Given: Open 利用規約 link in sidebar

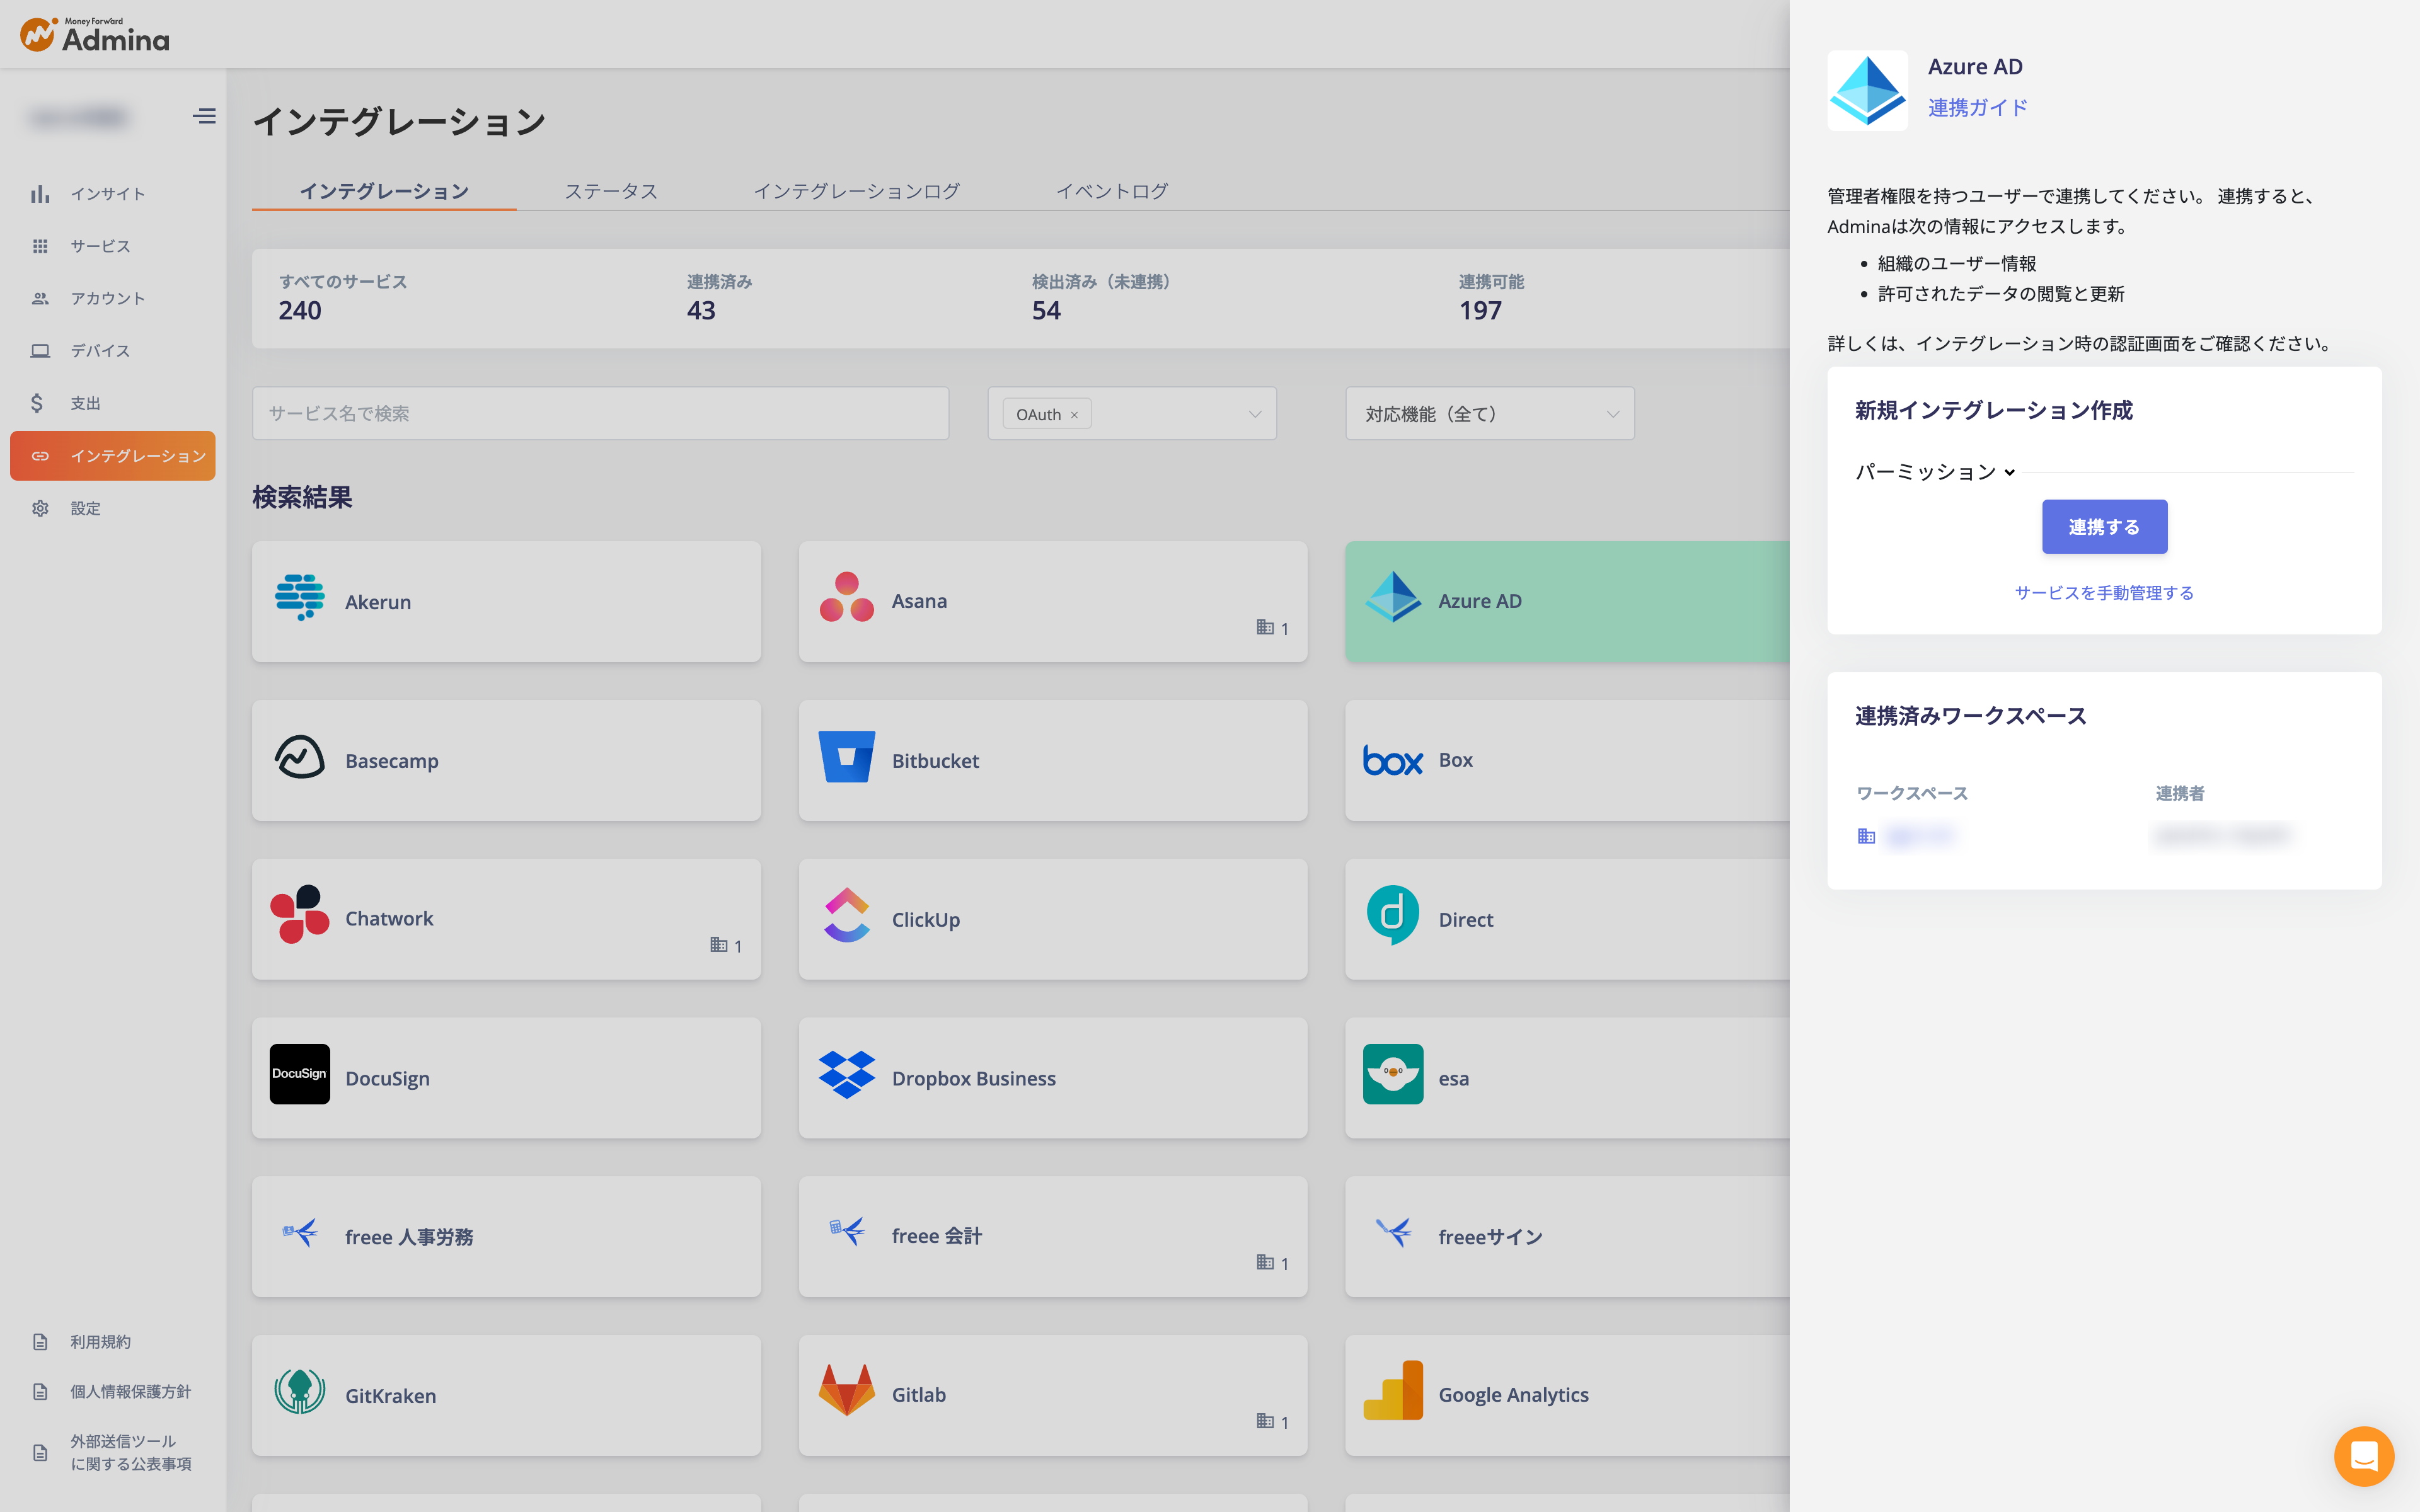Looking at the screenshot, I should (100, 1342).
